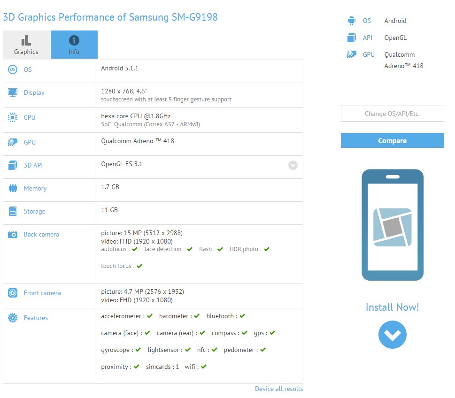Click the Storage row label
Viewport: 455px width, 398px height.
tap(35, 212)
